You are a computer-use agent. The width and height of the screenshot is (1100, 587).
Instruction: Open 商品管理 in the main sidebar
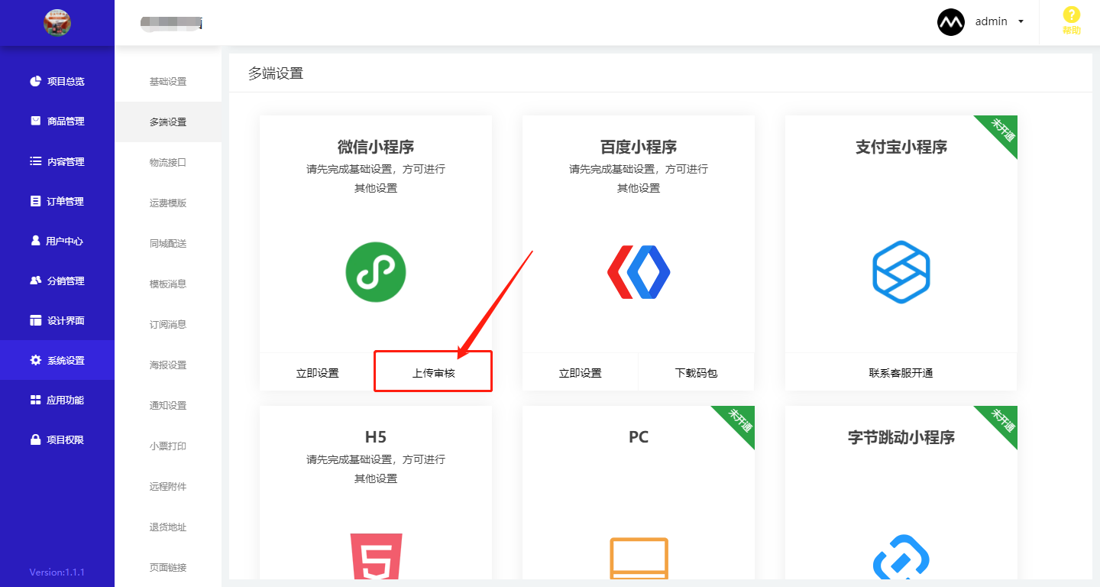(x=57, y=121)
